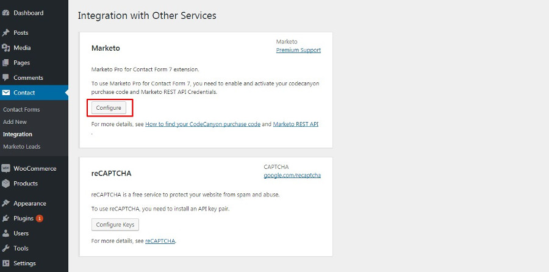The width and height of the screenshot is (549, 272).
Task: Open the Premium Support link
Action: click(298, 50)
